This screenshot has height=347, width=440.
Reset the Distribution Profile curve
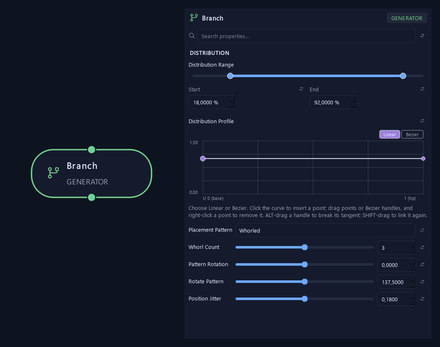(x=422, y=121)
